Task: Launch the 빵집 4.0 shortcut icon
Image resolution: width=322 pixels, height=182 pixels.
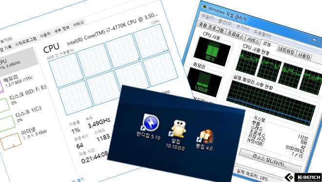Action: [x=205, y=137]
